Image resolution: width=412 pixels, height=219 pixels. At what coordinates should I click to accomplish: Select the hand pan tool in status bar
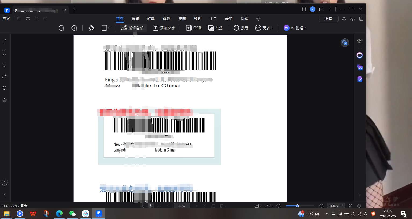click(143, 206)
